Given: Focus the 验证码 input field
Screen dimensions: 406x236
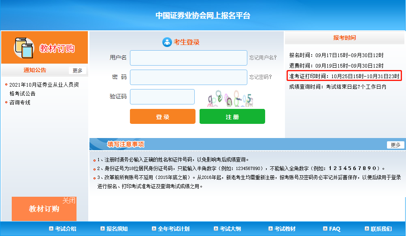Looking at the screenshot, I should (162, 97).
